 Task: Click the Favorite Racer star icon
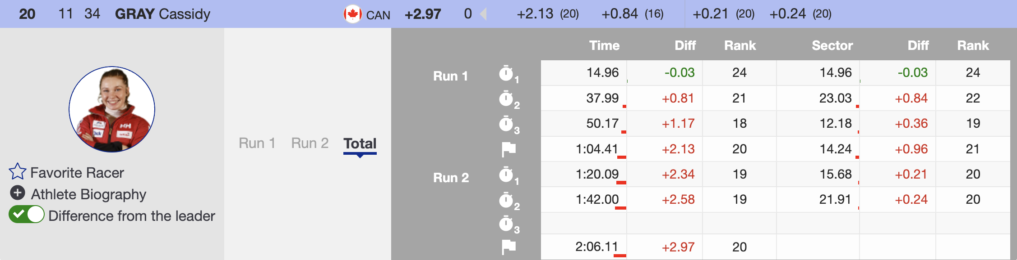tap(18, 172)
